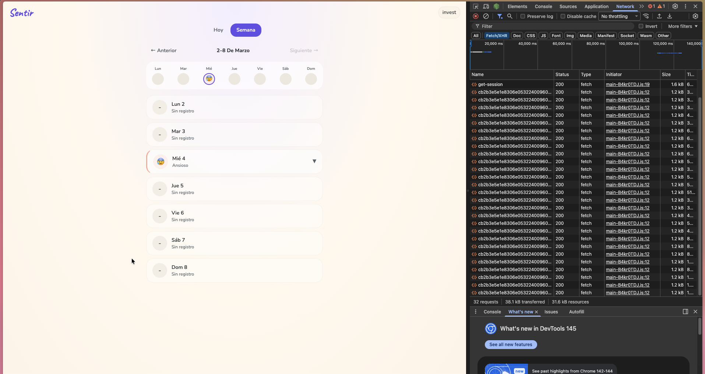This screenshot has width=705, height=374.
Task: Click the Chrome logo in What's new
Action: click(x=491, y=328)
